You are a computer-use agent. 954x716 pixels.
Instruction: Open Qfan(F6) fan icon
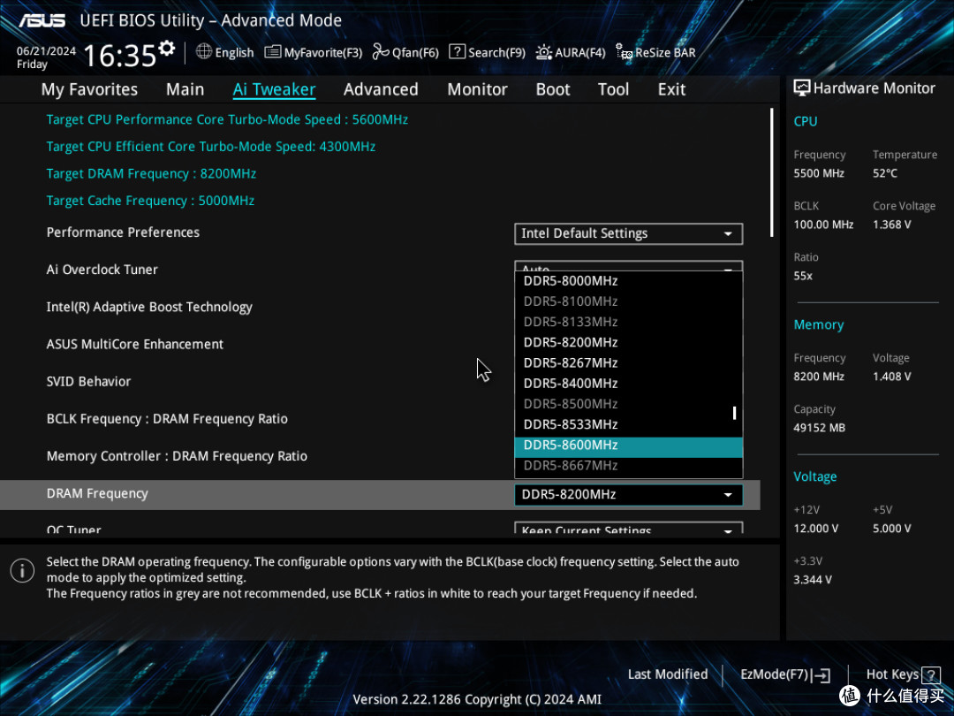[x=381, y=52]
